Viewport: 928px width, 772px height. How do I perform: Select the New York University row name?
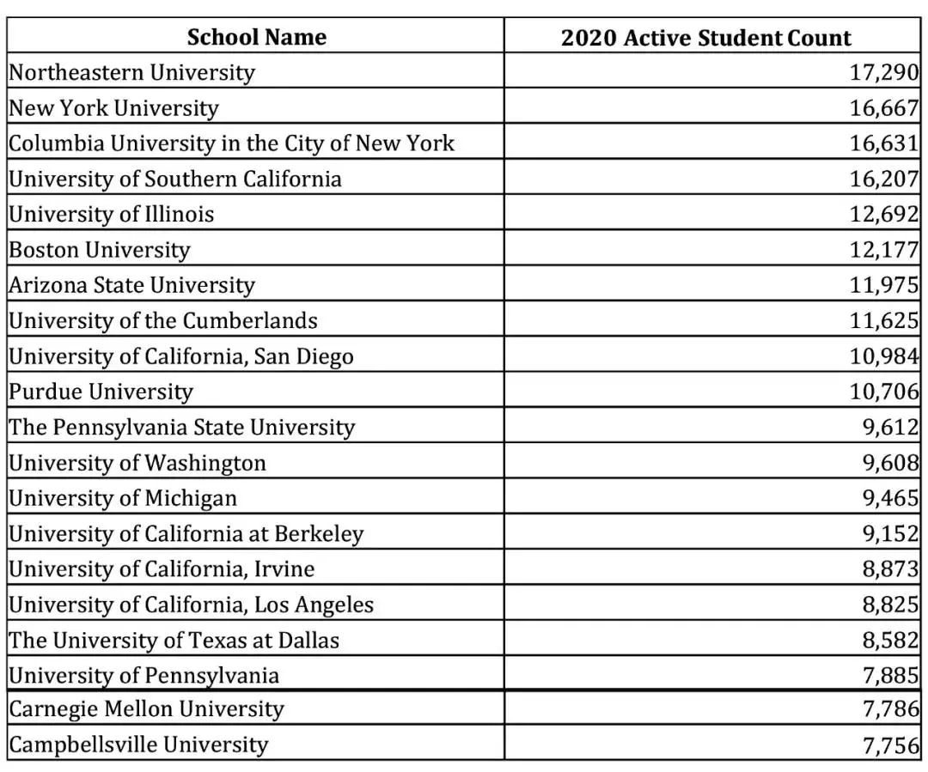pos(114,108)
